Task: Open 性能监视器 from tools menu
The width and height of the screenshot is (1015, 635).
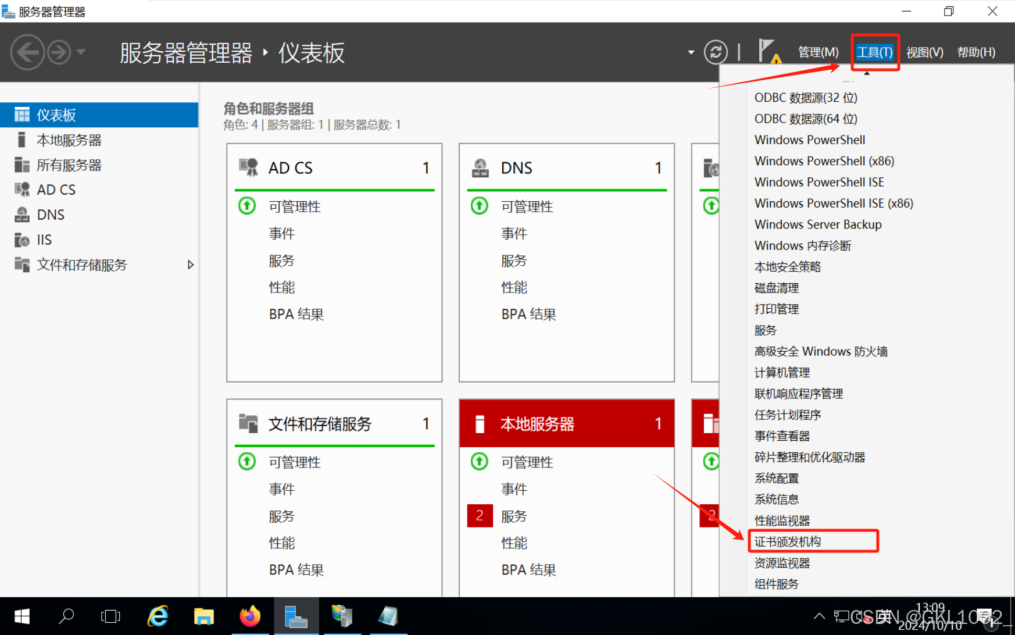Action: tap(782, 520)
